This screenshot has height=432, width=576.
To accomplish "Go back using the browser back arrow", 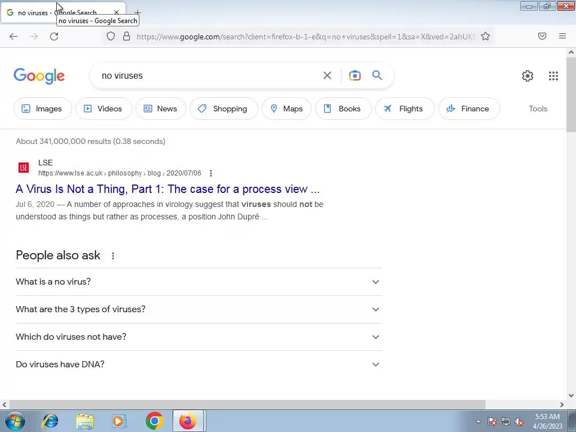I will coord(13,37).
